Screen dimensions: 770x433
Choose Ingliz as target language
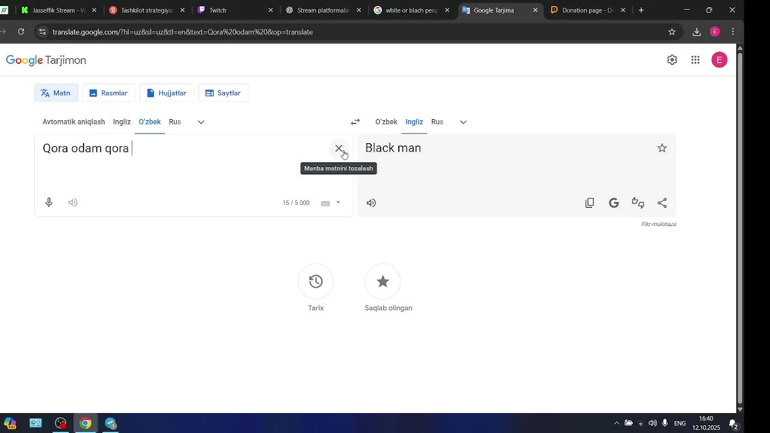(x=414, y=122)
